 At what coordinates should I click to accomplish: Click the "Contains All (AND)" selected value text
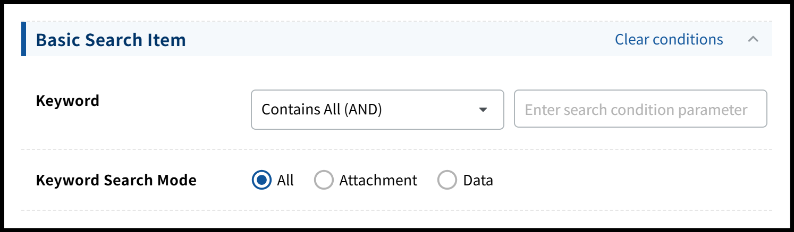322,110
